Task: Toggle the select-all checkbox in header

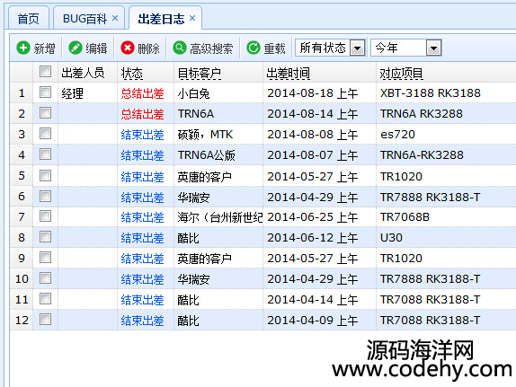Action: (46, 71)
